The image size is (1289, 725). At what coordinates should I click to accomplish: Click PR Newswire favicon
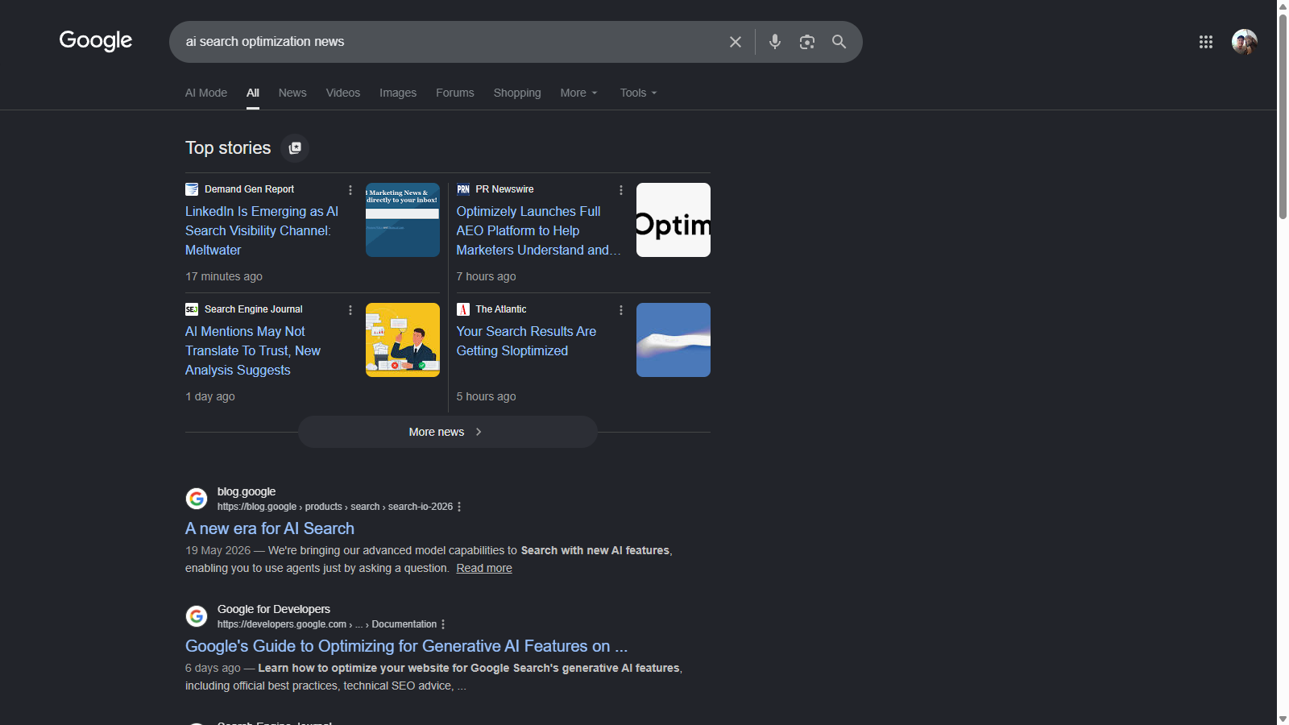coord(463,189)
